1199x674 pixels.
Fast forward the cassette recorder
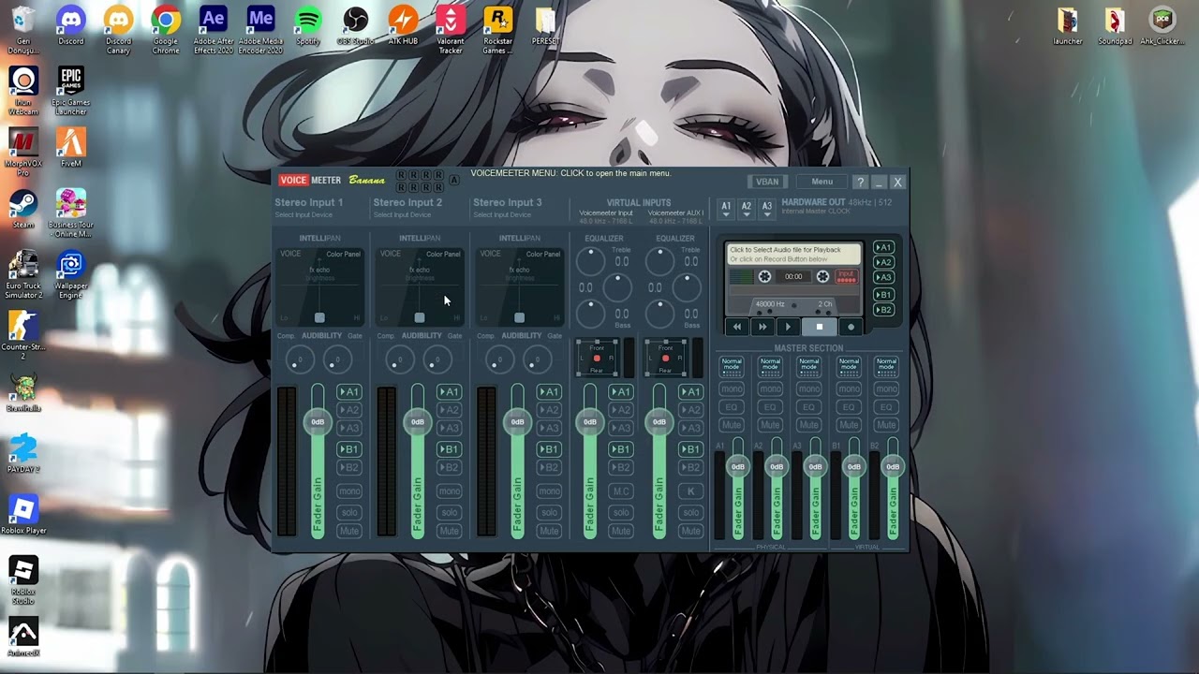[762, 327]
